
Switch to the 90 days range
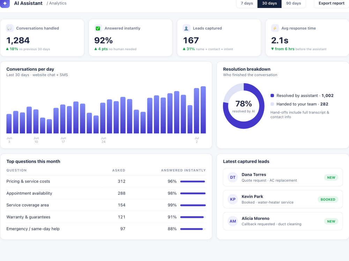click(294, 3)
